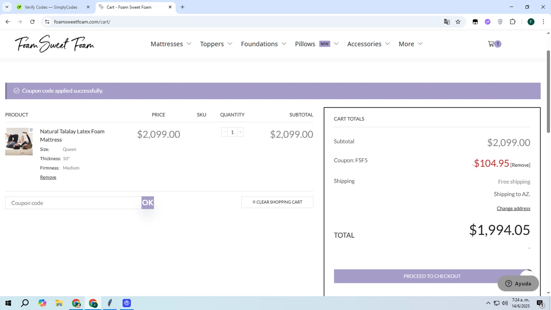Expand the Pillows chevron
The height and width of the screenshot is (310, 551).
(x=336, y=44)
